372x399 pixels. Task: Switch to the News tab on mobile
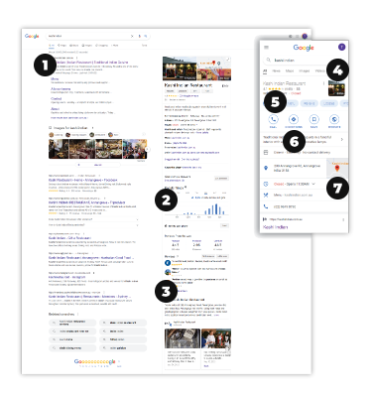tap(276, 70)
